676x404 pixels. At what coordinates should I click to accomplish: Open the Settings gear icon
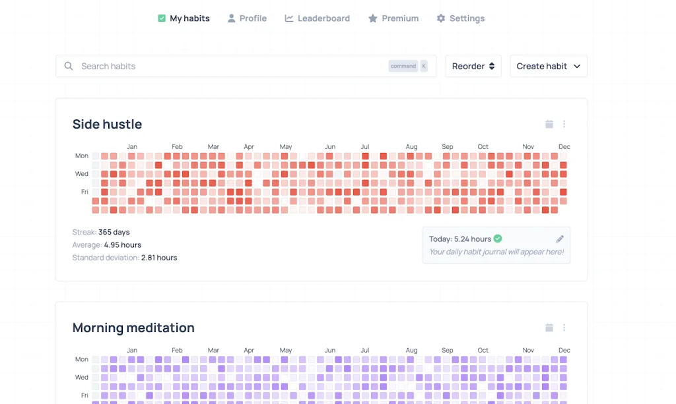coord(440,18)
